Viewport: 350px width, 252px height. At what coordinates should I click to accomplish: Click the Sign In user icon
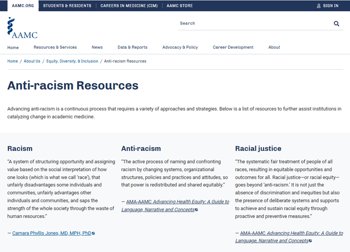coord(318,6)
